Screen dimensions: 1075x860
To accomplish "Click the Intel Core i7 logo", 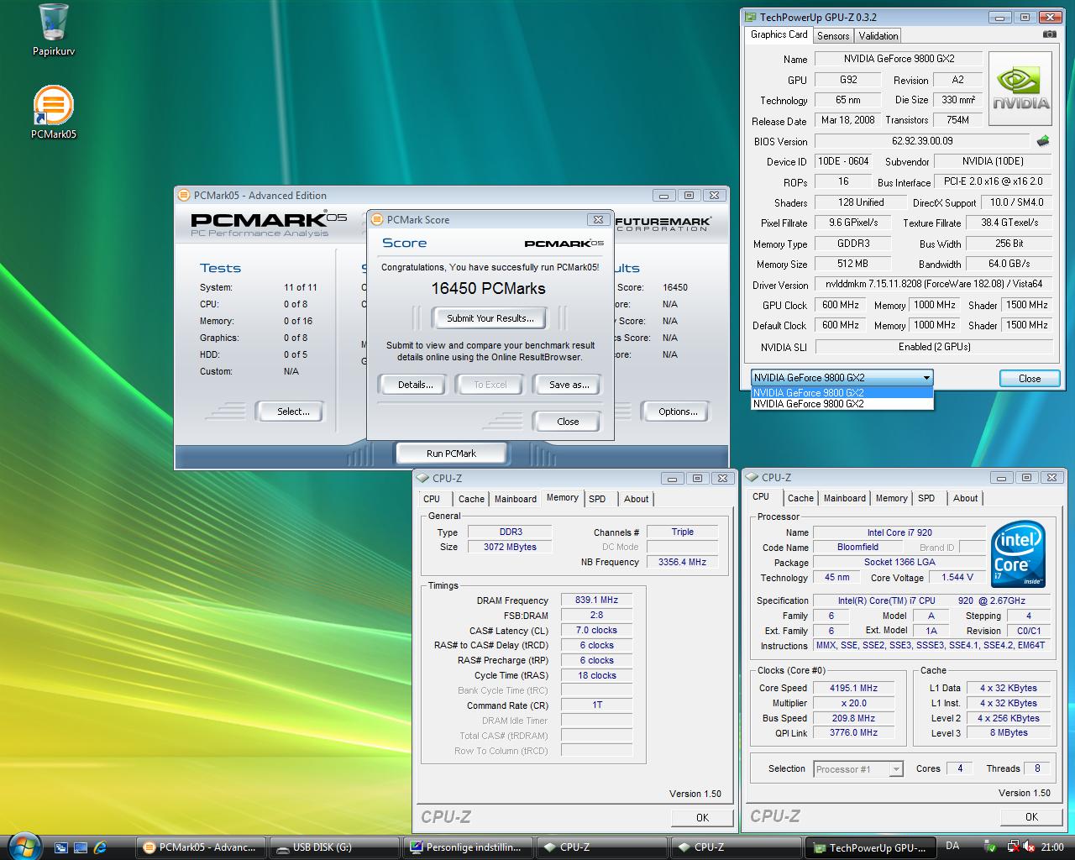I will click(1018, 555).
